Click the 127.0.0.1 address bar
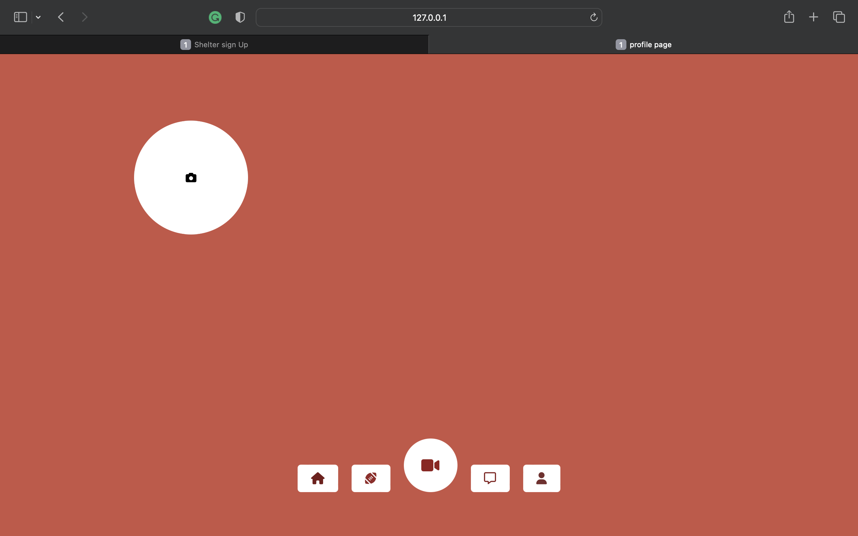Screen dimensions: 858x536 429,17
